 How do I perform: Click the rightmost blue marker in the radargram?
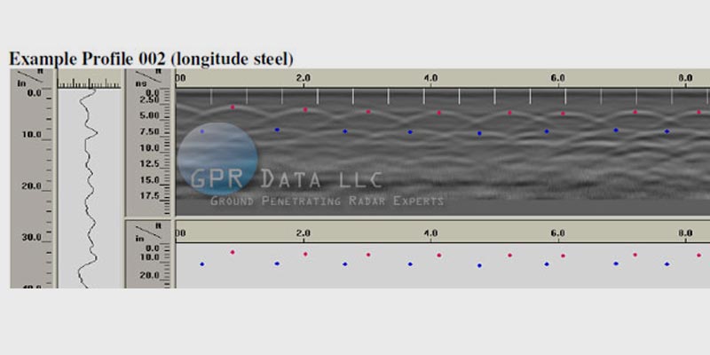pyautogui.click(x=667, y=131)
